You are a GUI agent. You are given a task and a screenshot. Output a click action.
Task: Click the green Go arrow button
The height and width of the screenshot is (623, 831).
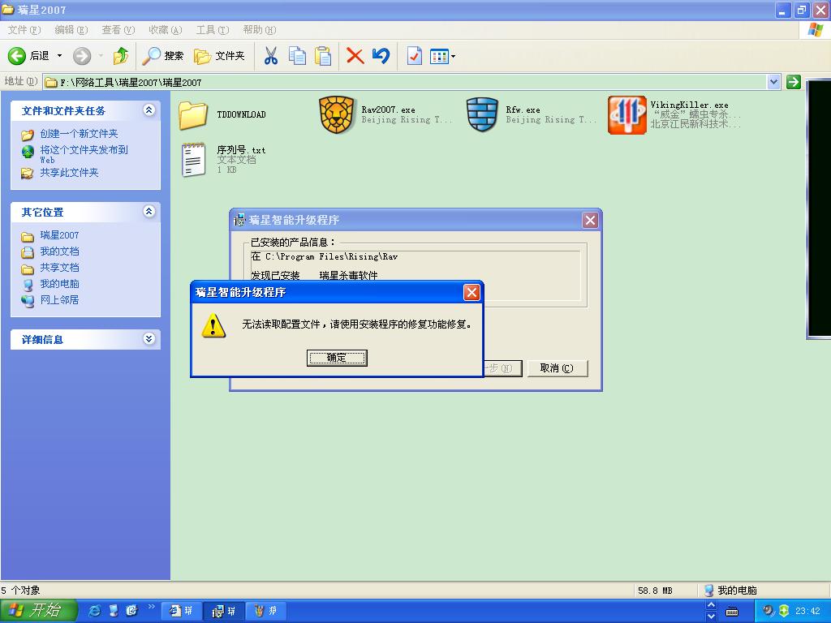794,82
